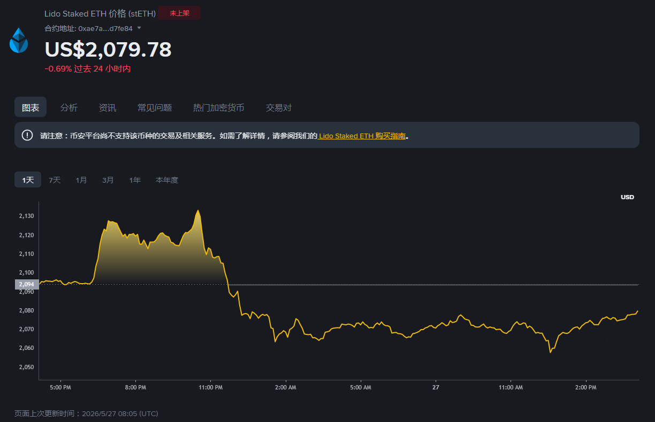
Task: Click the US$2,079.78 price value
Action: point(108,49)
